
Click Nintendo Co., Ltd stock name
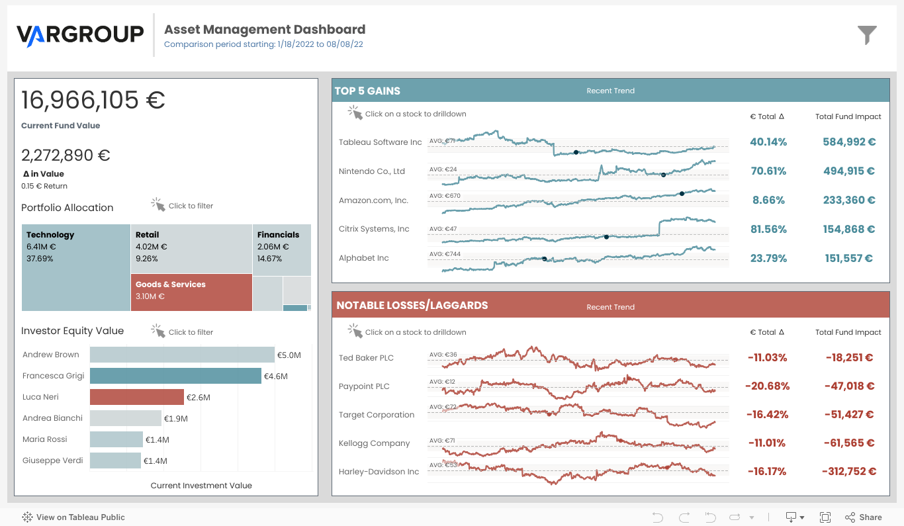[371, 171]
